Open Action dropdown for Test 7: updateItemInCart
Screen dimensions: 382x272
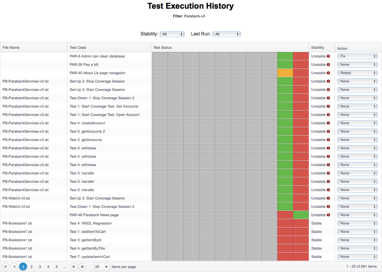[357, 257]
